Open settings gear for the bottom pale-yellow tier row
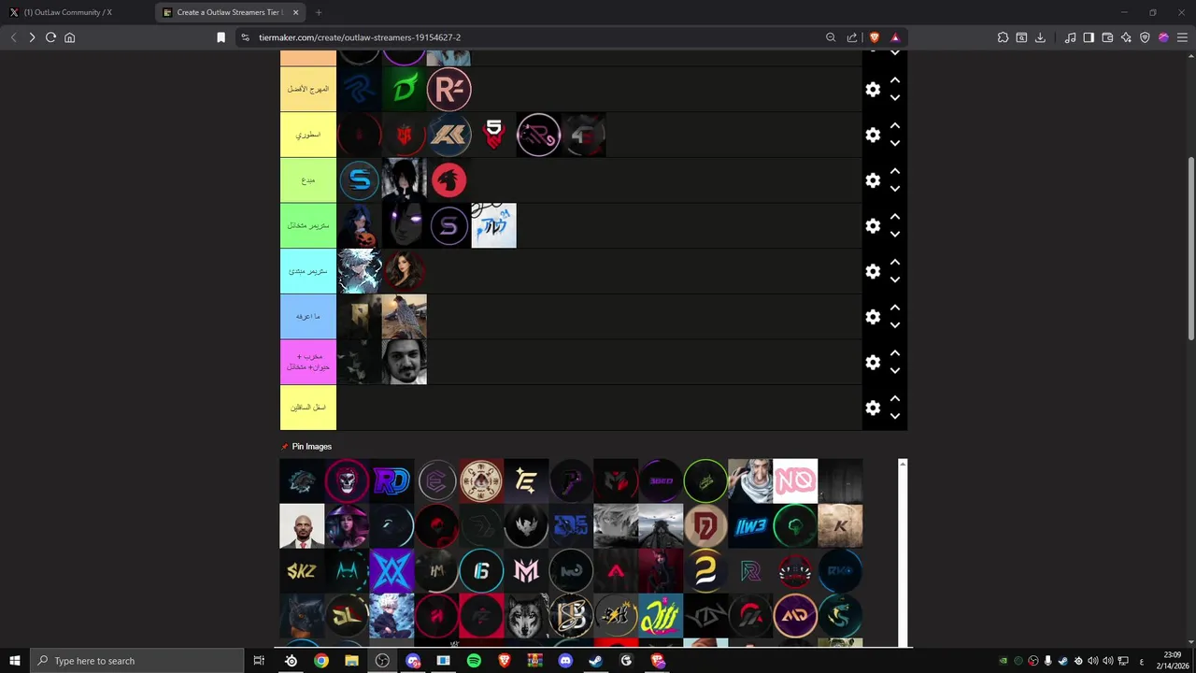Image resolution: width=1196 pixels, height=673 pixels. [873, 408]
